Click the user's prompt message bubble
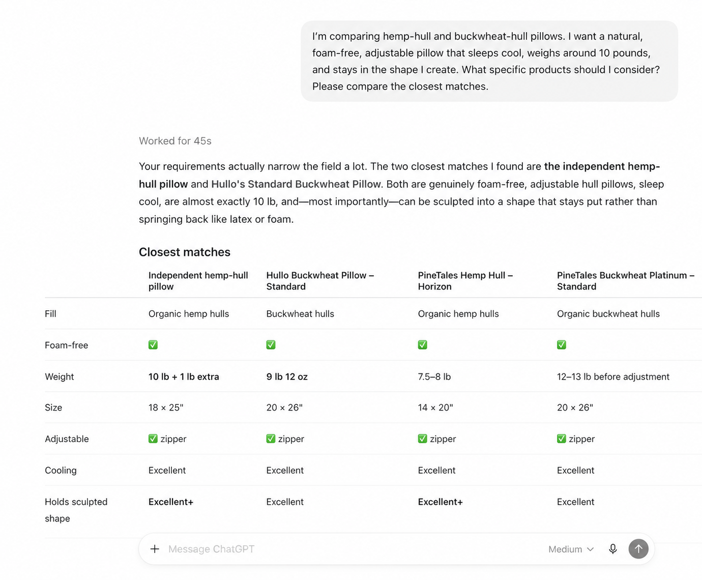The width and height of the screenshot is (702, 580). [x=489, y=61]
